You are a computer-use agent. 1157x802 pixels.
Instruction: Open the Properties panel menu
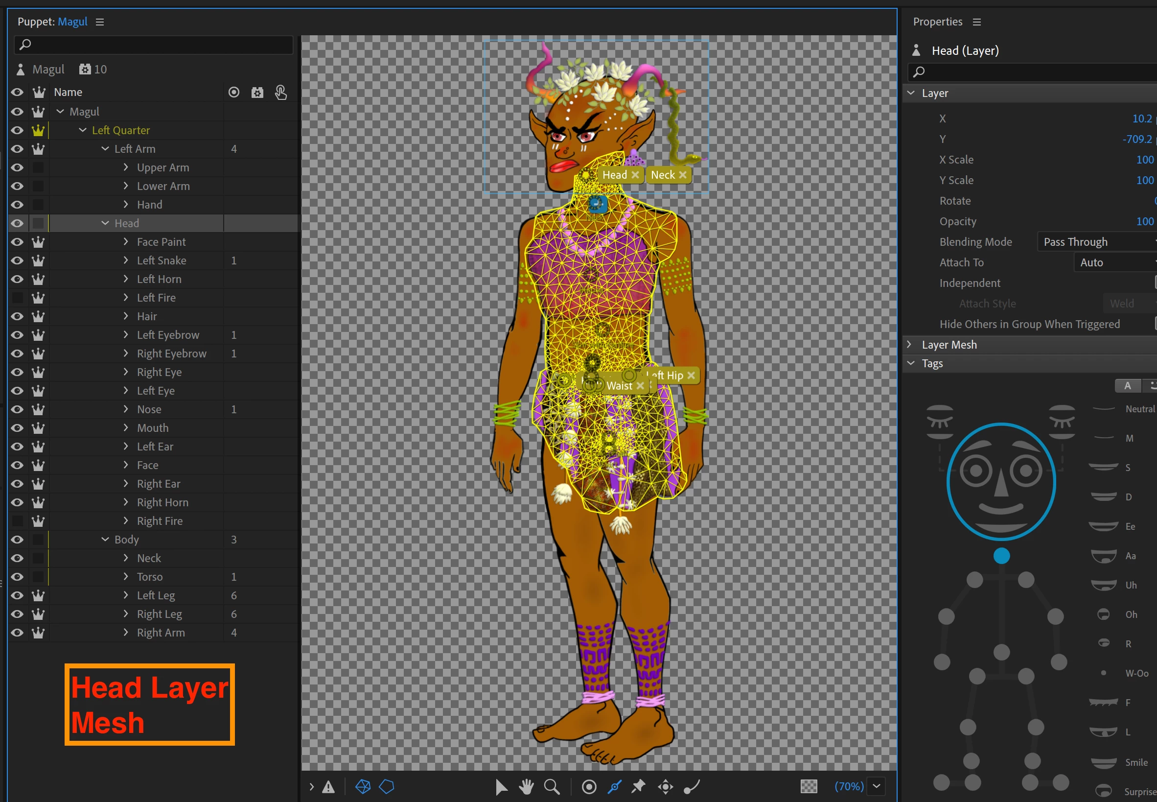pyautogui.click(x=976, y=22)
